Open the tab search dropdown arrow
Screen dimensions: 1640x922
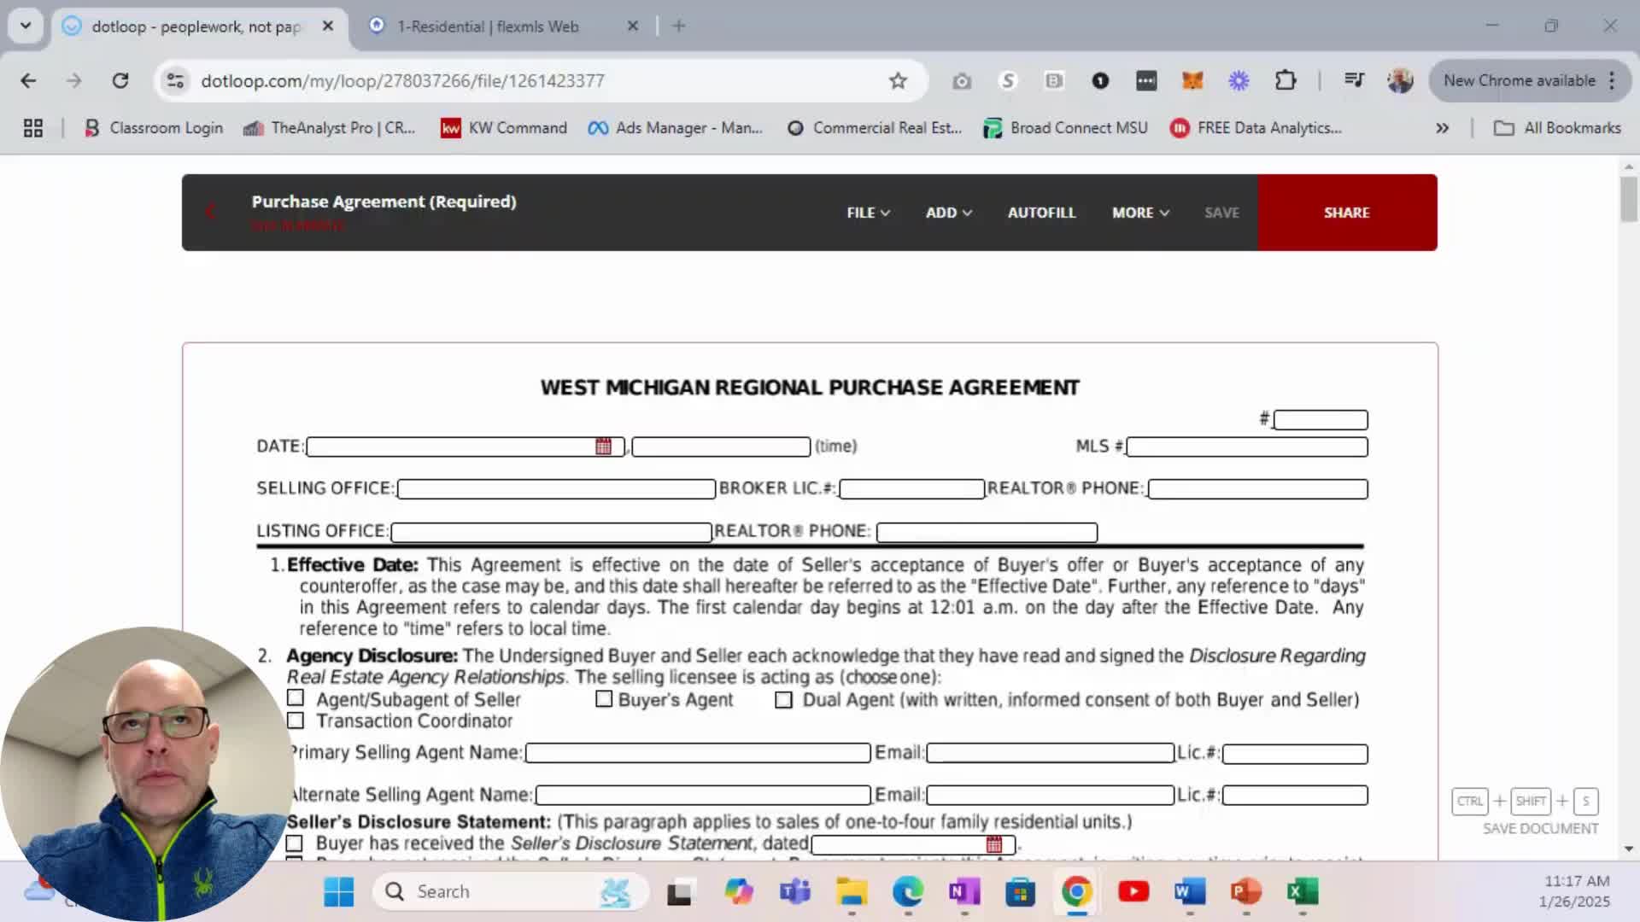(26, 26)
